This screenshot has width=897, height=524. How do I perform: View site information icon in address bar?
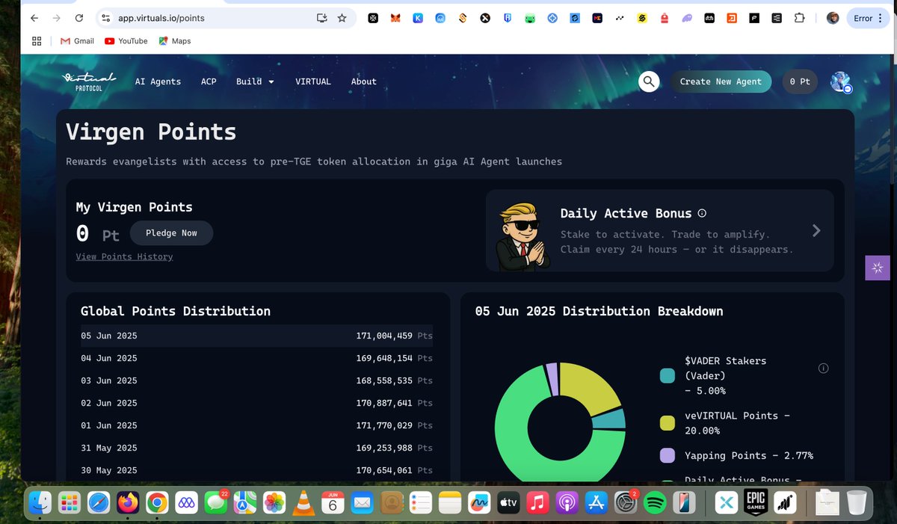click(105, 18)
